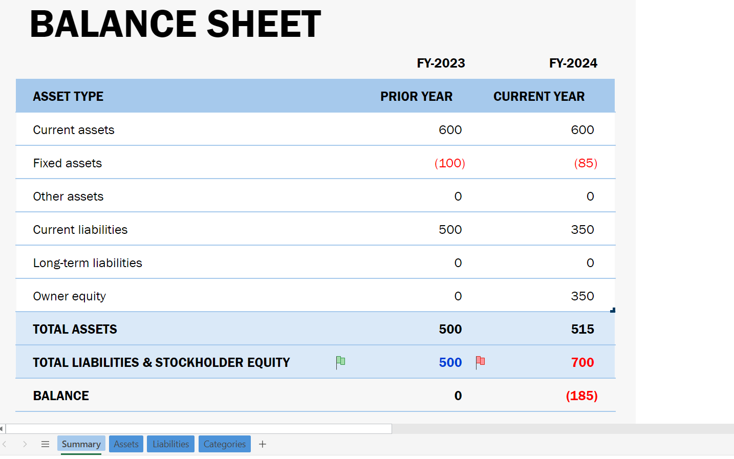The height and width of the screenshot is (459, 734).
Task: Select Fixed assets prior year value (100)
Action: pyautogui.click(x=450, y=163)
